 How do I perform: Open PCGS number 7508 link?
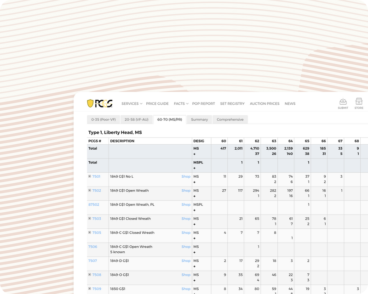pos(97,275)
